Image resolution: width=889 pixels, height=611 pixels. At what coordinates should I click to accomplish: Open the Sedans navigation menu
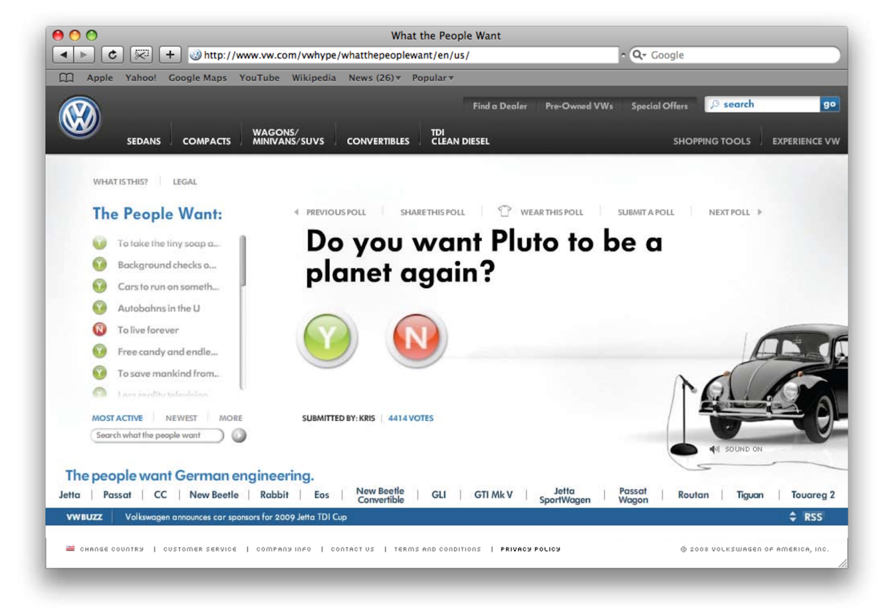(x=144, y=141)
